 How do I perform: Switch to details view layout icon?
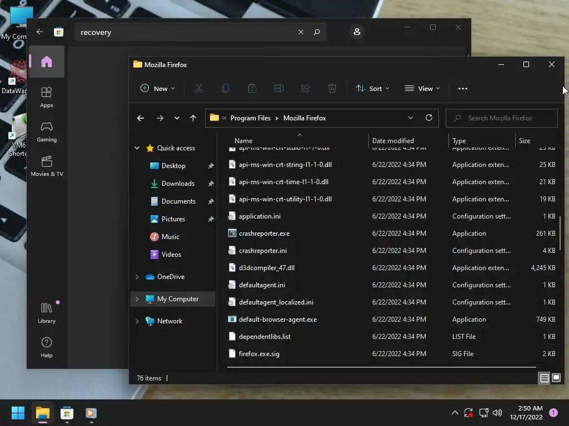[545, 378]
